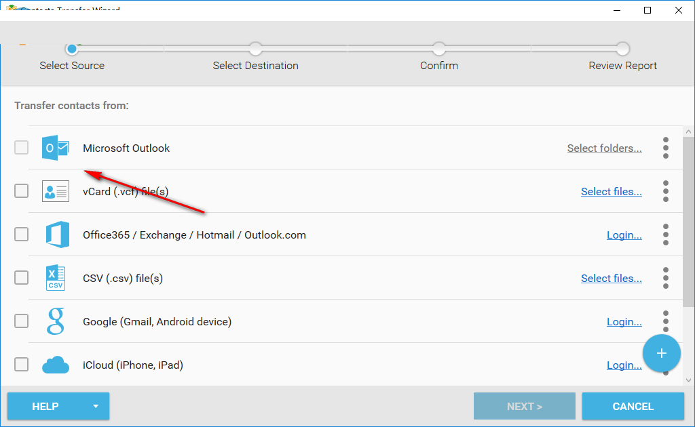Maximize the wizard window

(x=647, y=10)
